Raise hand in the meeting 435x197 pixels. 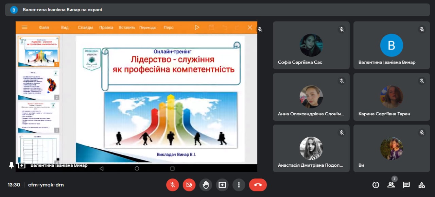coord(206,185)
